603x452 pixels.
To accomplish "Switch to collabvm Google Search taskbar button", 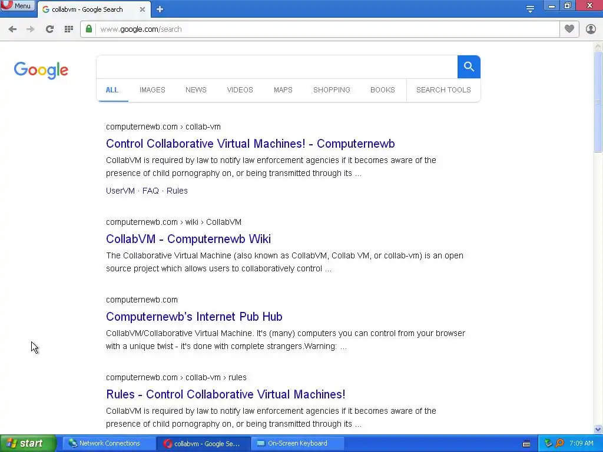I will 203,444.
